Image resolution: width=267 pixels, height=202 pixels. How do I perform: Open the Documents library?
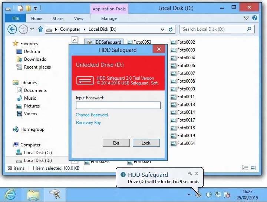coord(35,90)
